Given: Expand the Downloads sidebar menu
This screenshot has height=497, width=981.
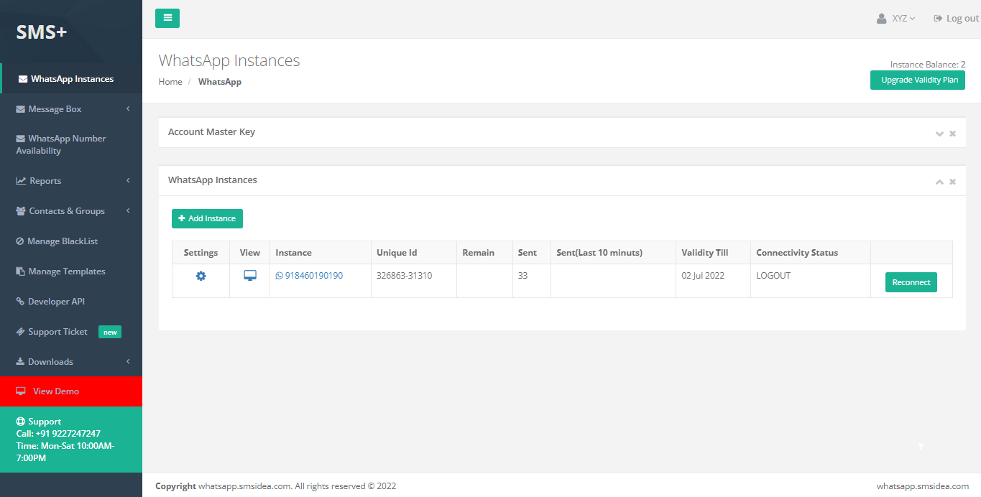Looking at the screenshot, I should click(71, 362).
